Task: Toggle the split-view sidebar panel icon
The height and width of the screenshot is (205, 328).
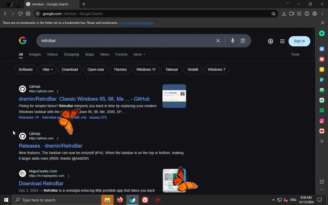Action: click(x=307, y=14)
